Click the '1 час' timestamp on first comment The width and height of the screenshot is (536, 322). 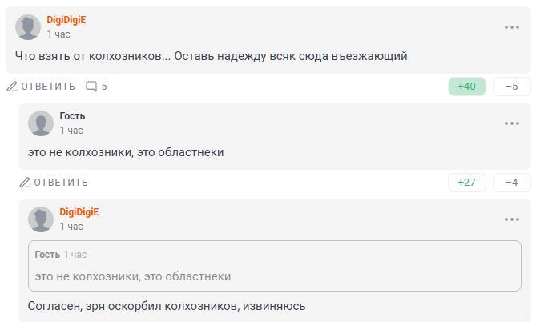(58, 34)
